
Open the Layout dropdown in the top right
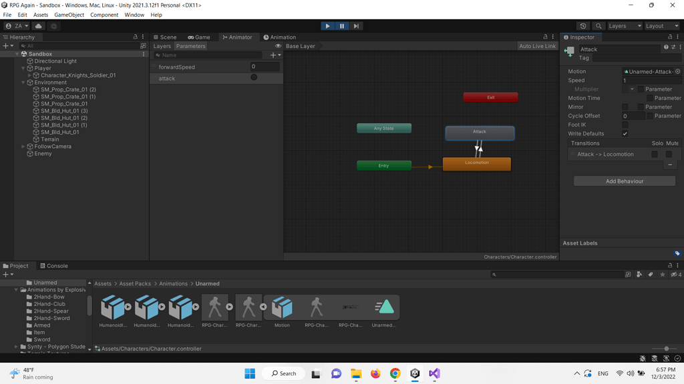(661, 25)
